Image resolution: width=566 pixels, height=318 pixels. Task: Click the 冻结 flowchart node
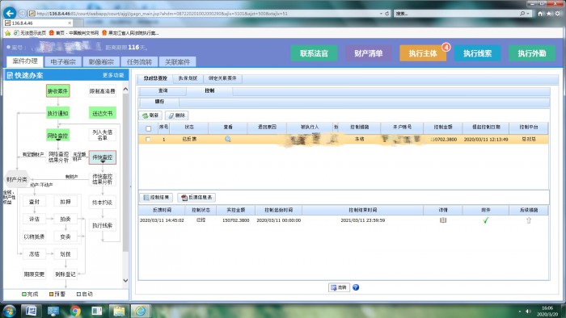click(x=34, y=254)
